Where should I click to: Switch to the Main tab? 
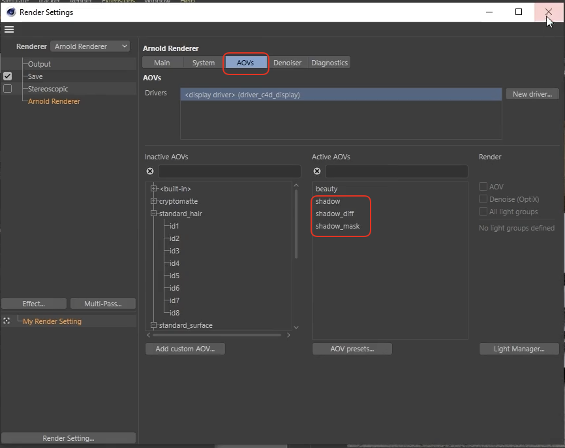162,63
